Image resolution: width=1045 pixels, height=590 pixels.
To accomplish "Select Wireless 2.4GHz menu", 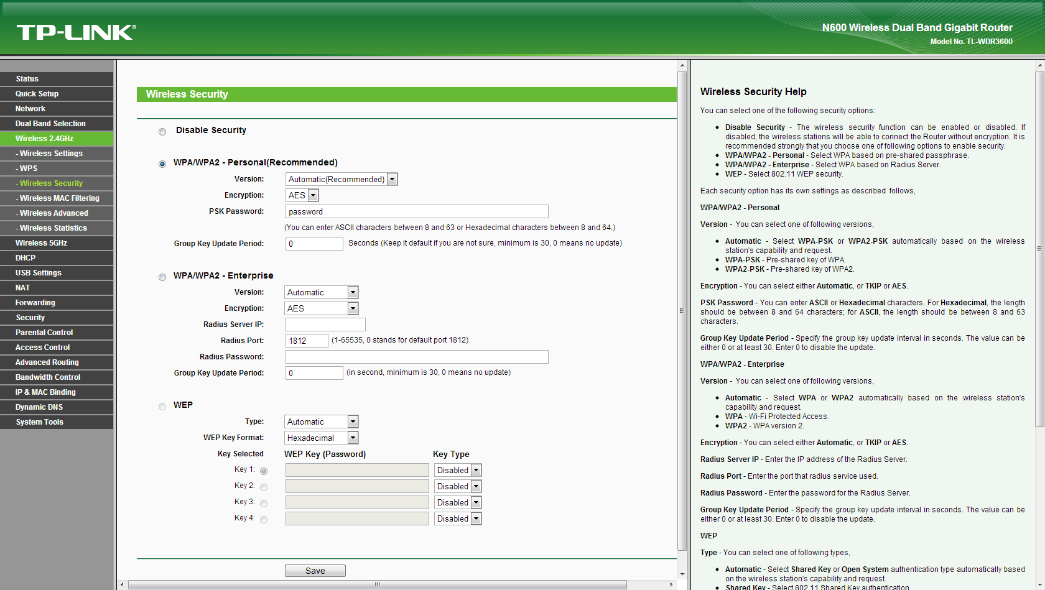I will pyautogui.click(x=57, y=139).
